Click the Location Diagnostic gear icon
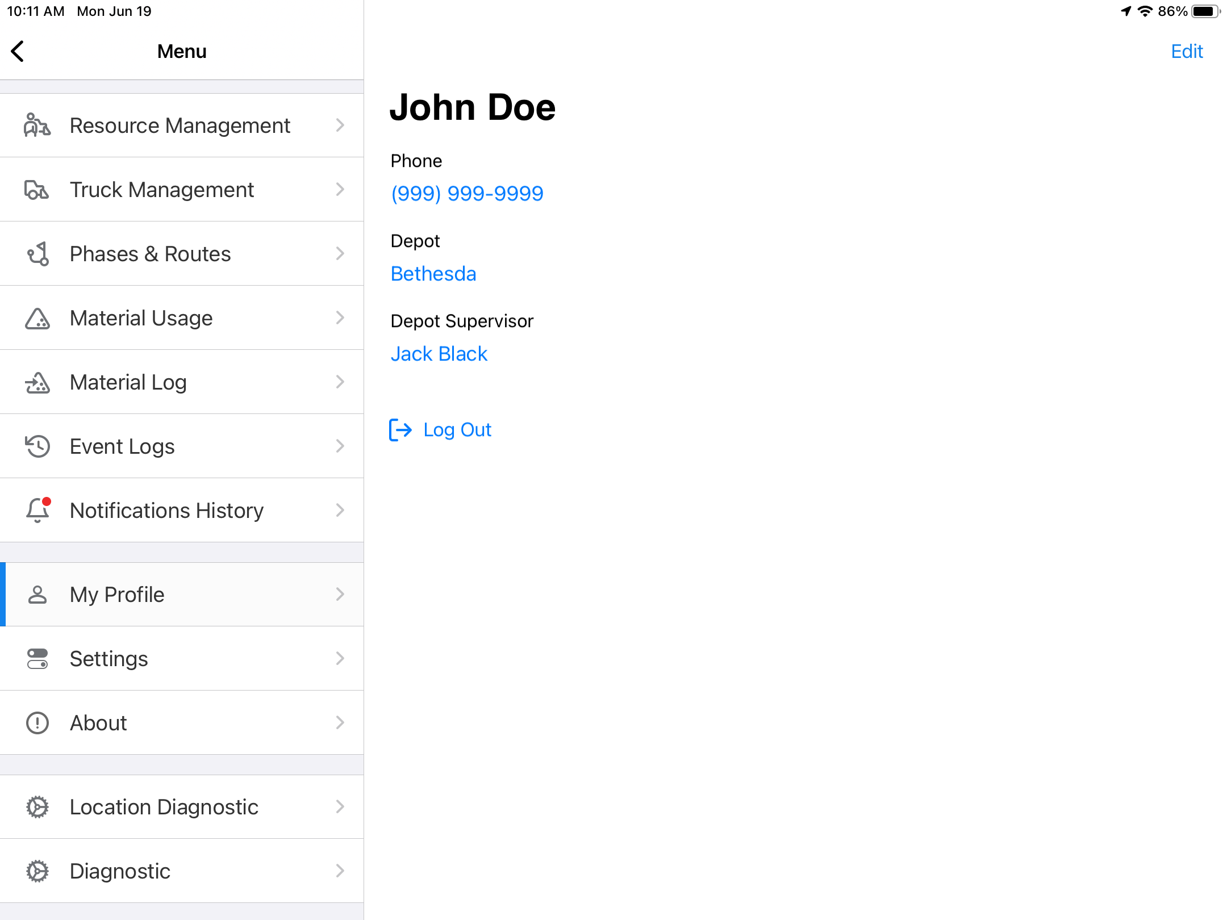The image size is (1227, 920). pyautogui.click(x=37, y=807)
